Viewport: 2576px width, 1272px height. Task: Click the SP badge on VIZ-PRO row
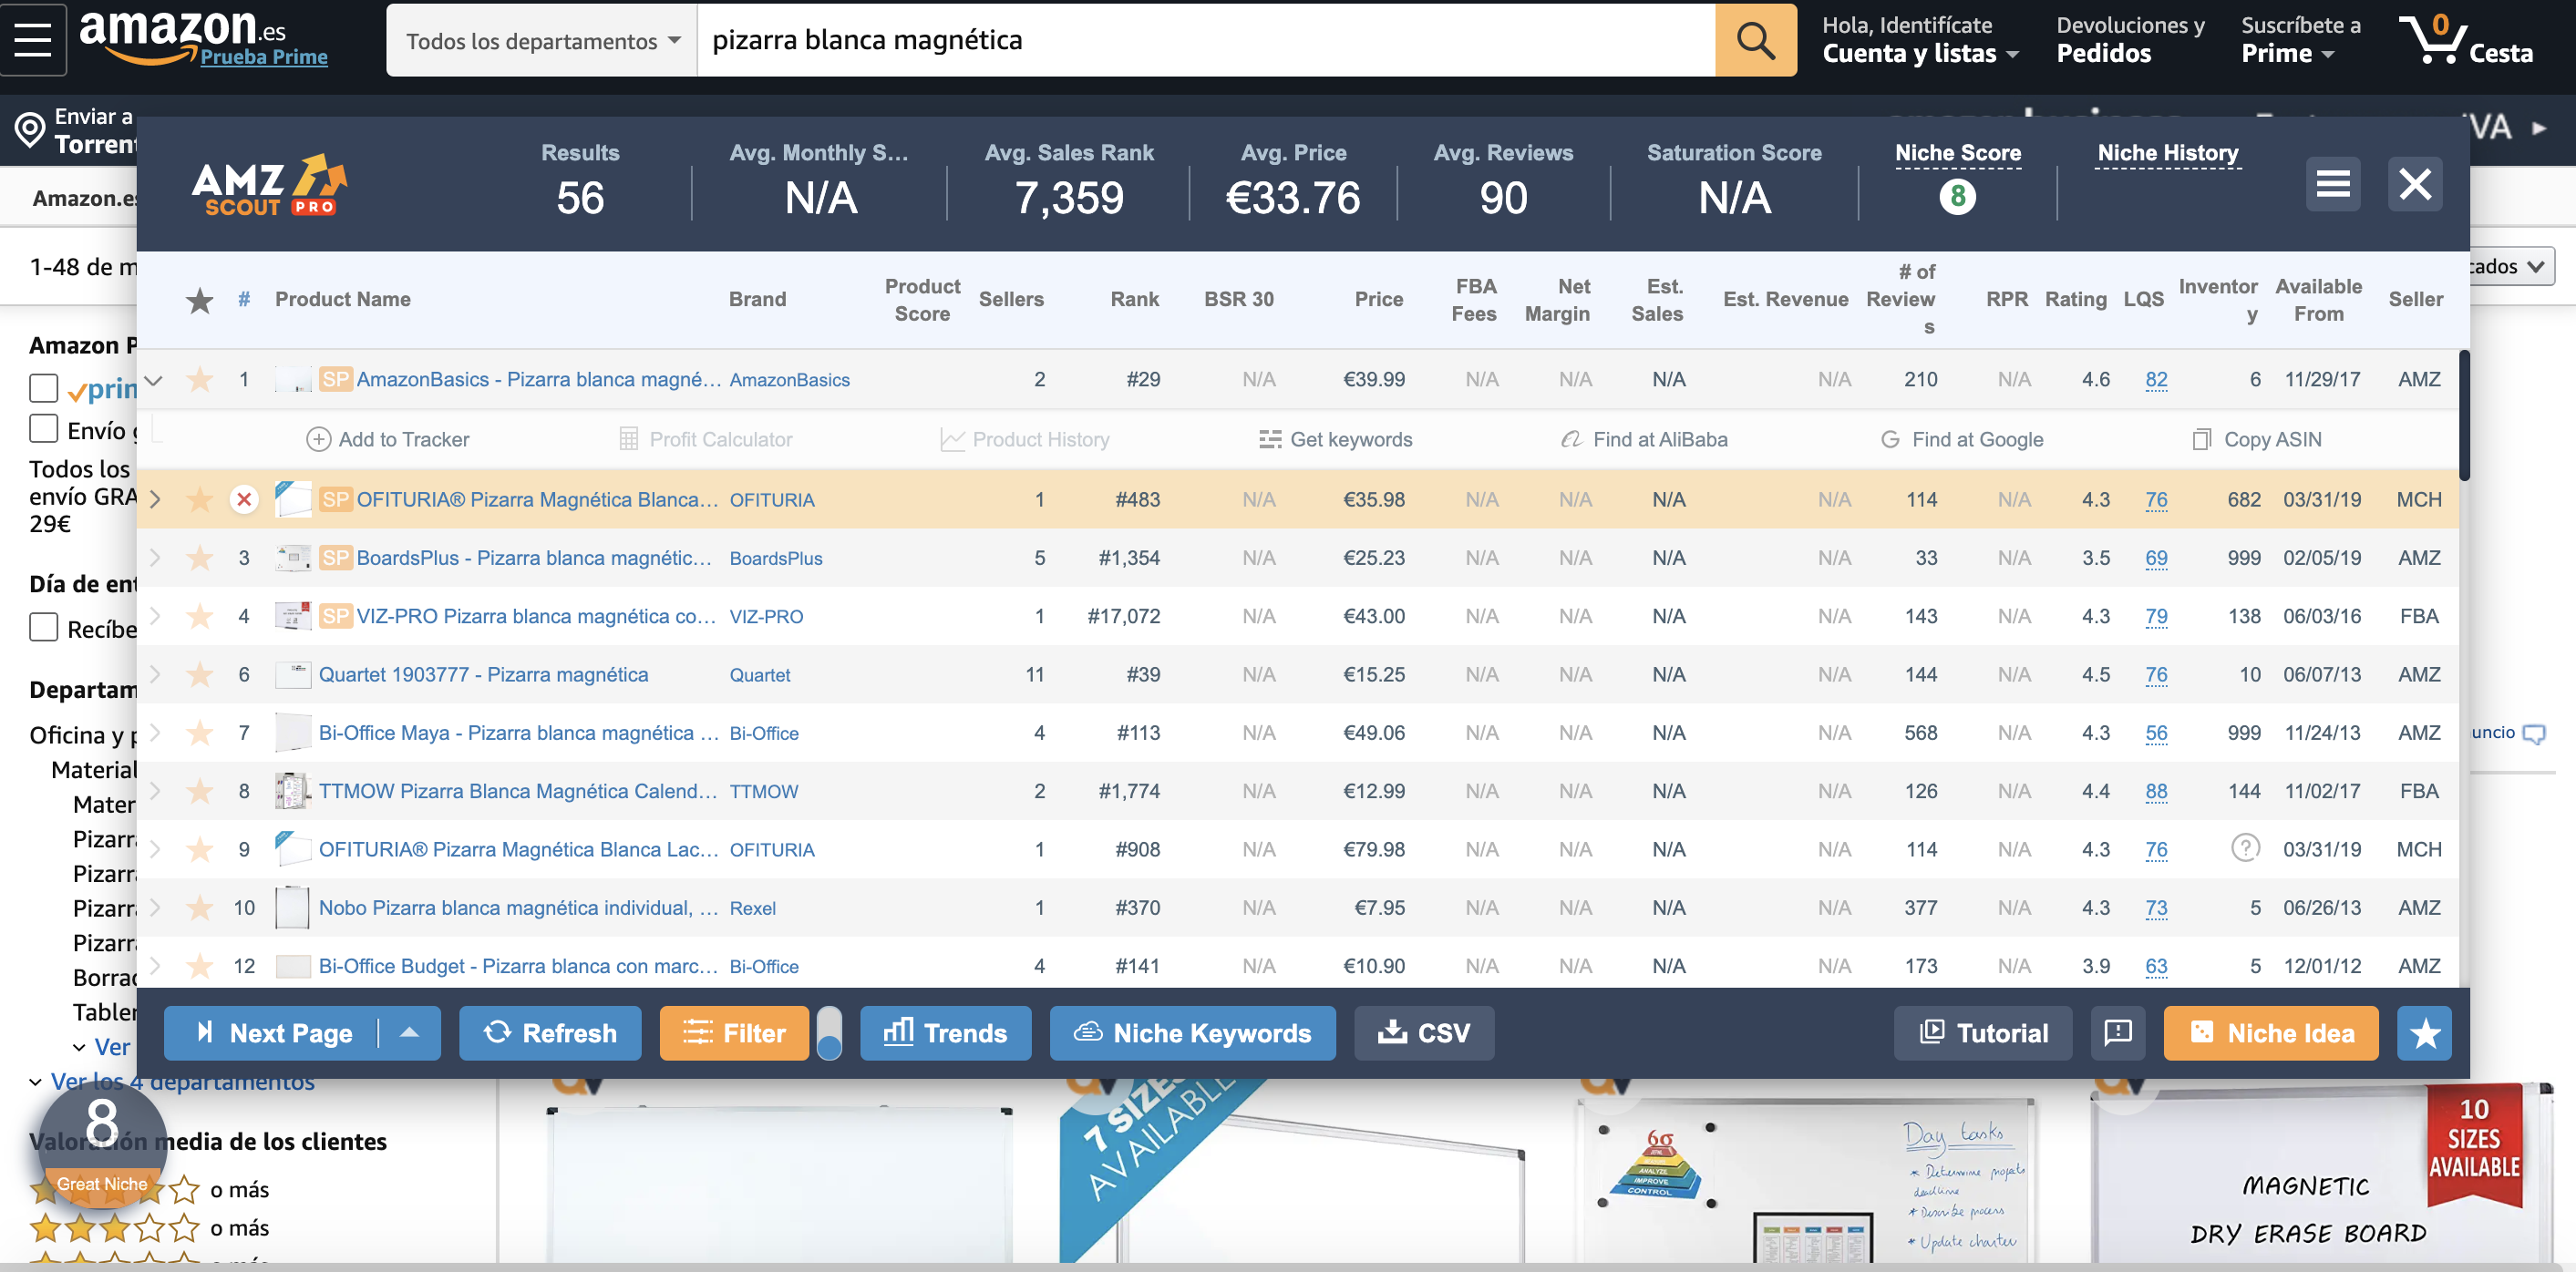point(335,617)
